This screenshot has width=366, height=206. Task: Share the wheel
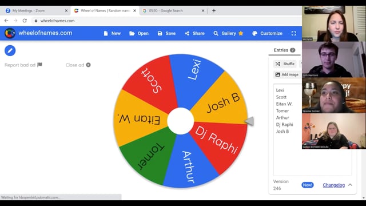(x=194, y=33)
